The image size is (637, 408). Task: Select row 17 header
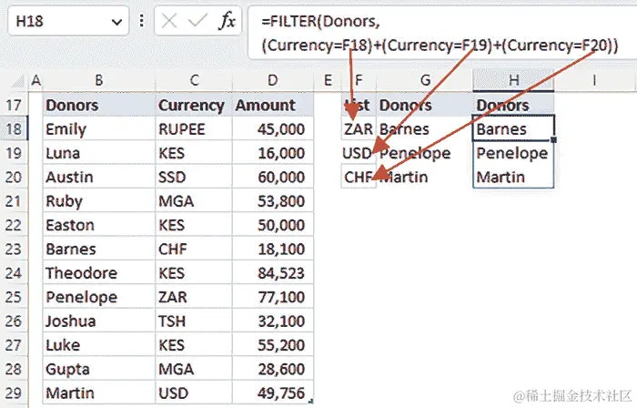14,106
